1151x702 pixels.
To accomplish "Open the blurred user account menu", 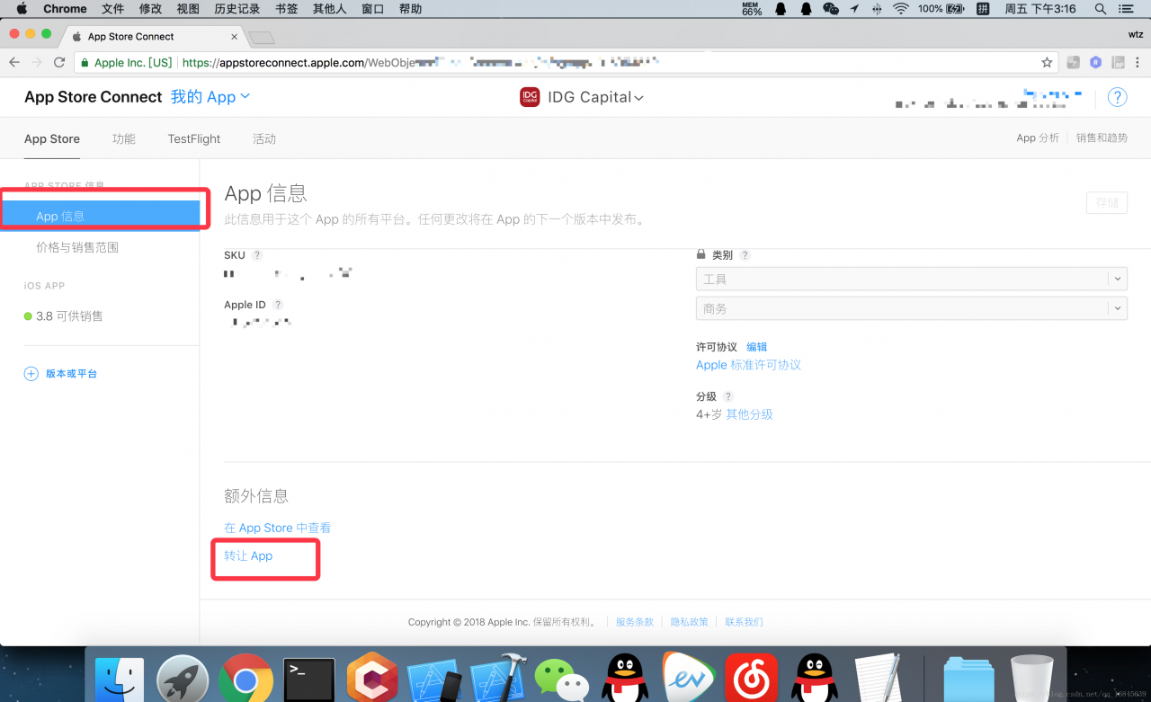I will click(x=989, y=98).
